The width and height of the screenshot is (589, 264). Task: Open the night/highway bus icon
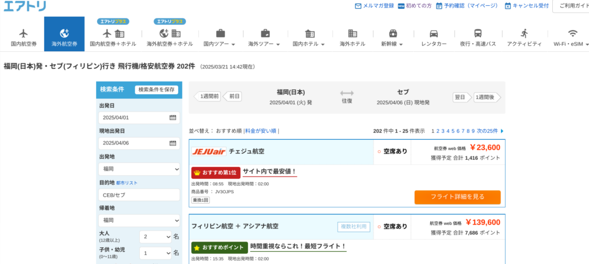pos(477,33)
